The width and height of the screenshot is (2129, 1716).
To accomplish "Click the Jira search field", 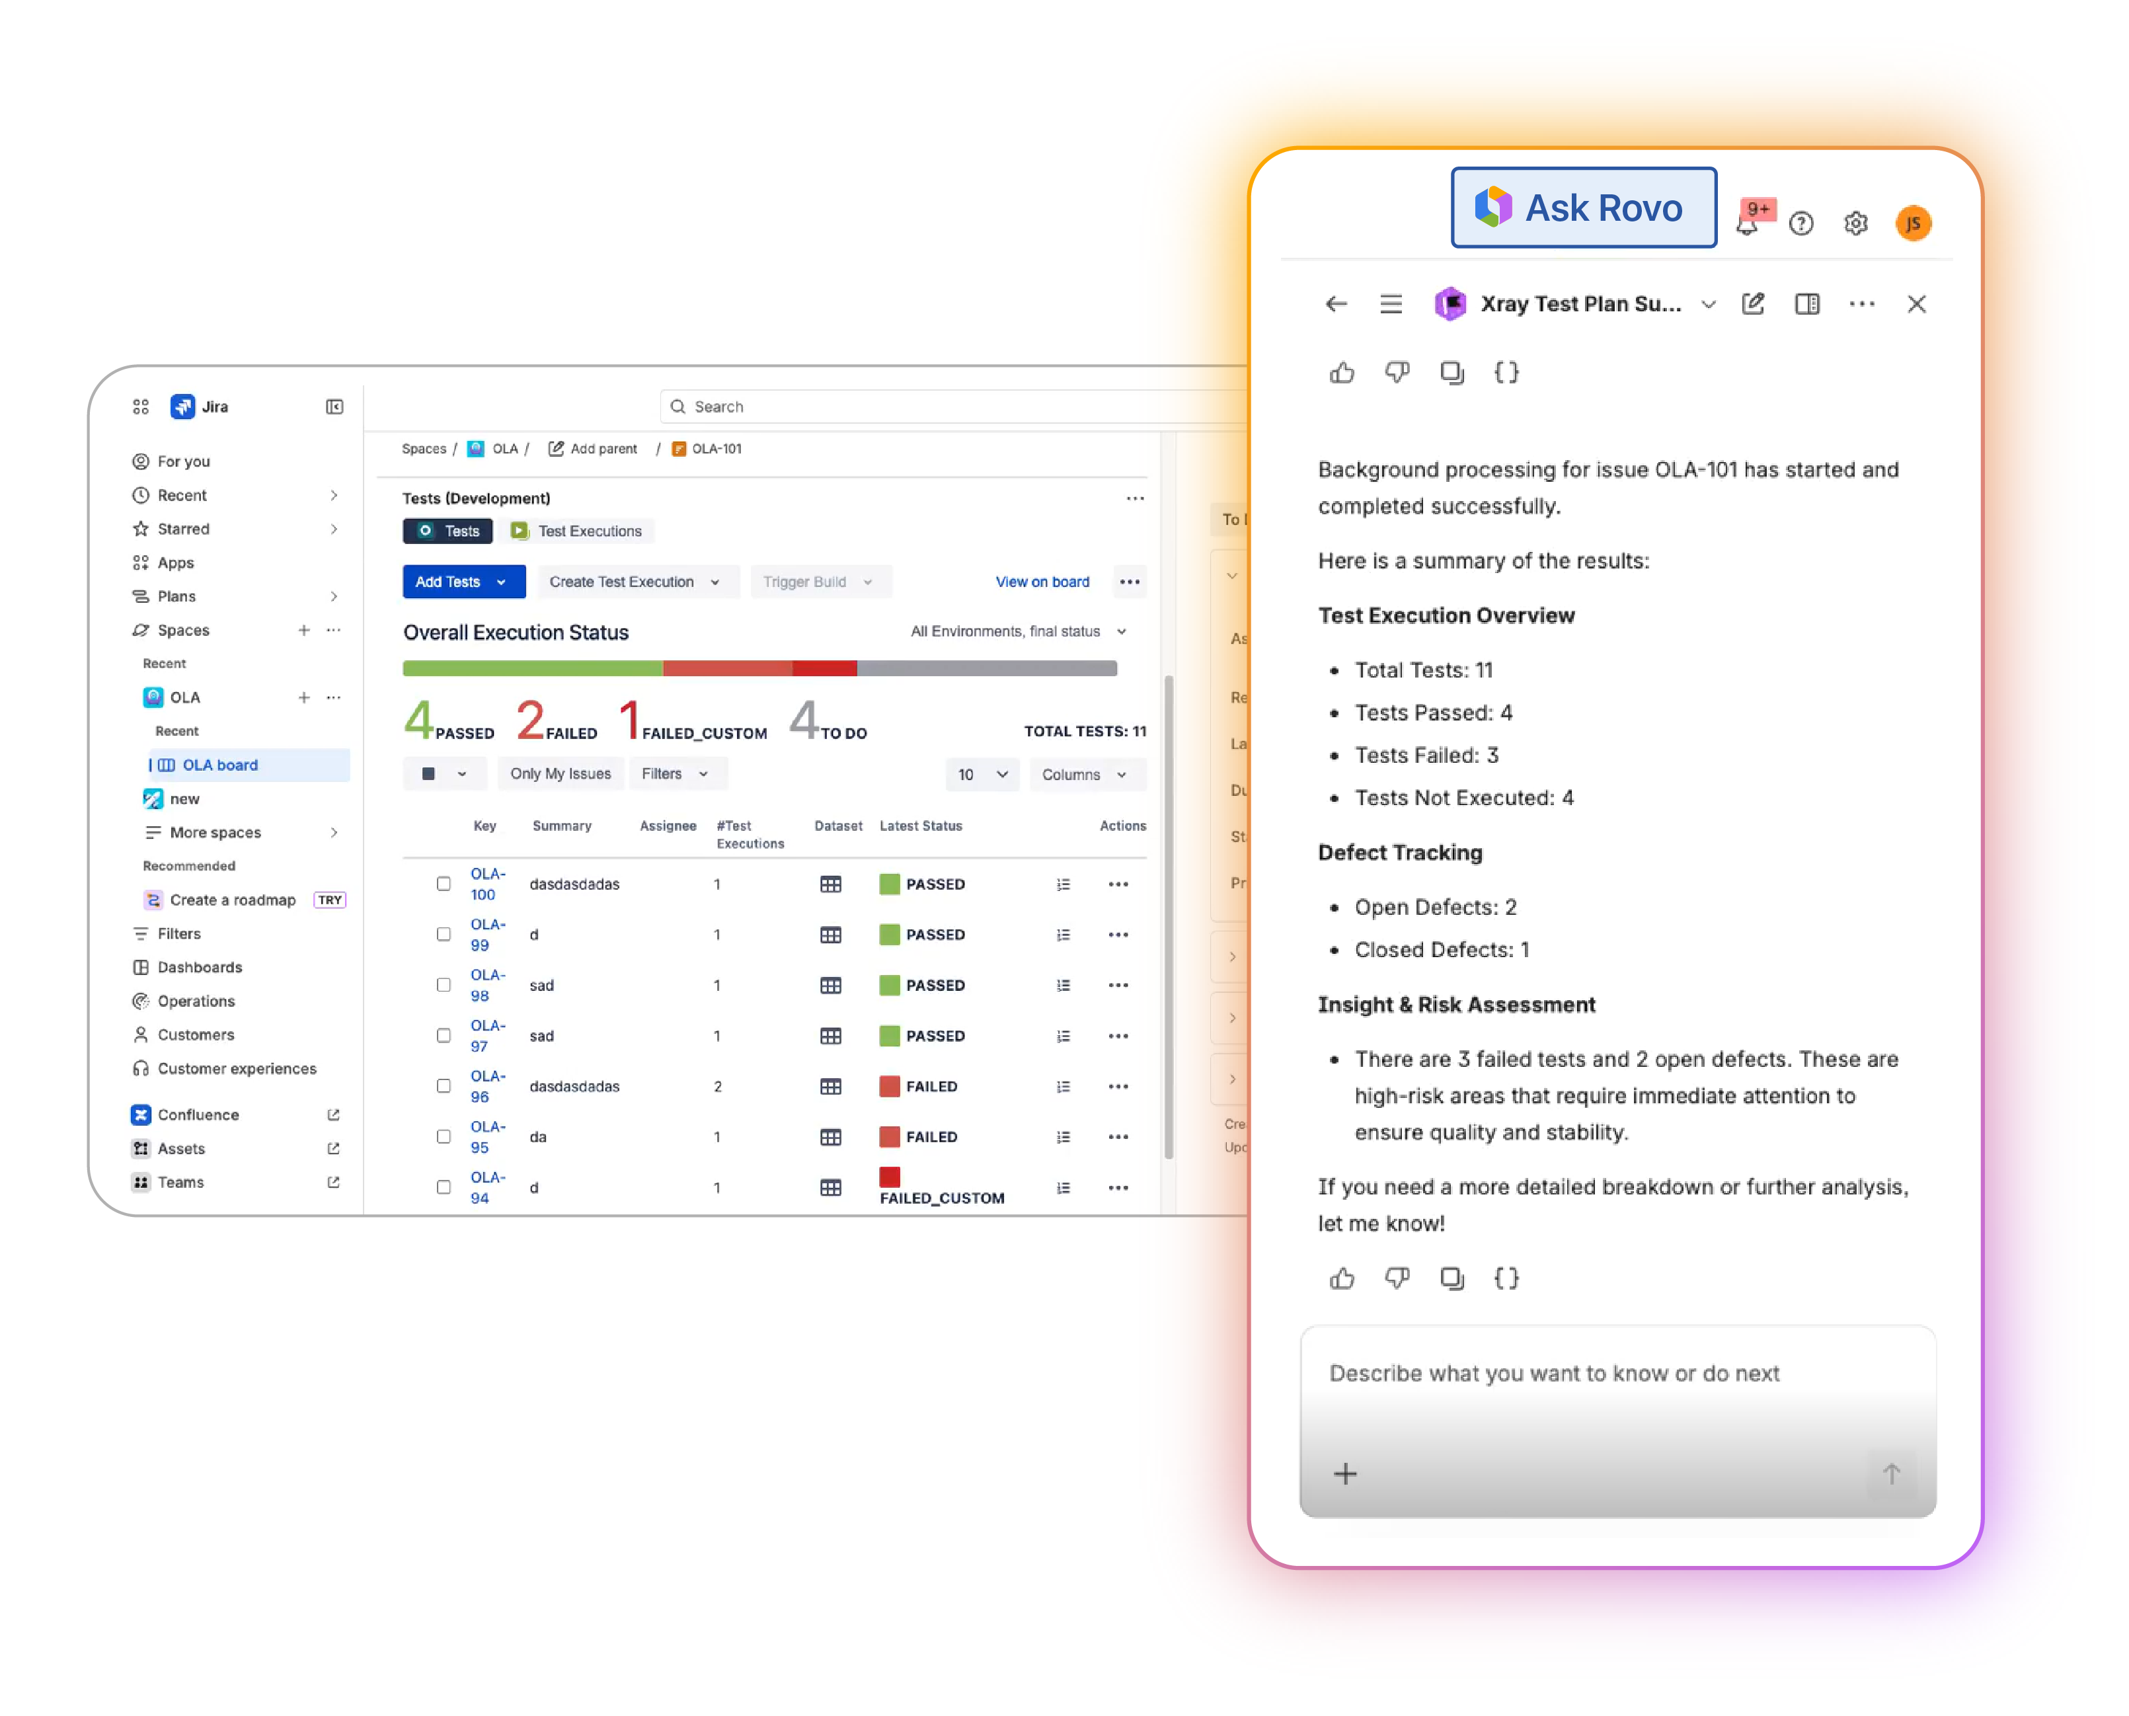I will pos(954,407).
